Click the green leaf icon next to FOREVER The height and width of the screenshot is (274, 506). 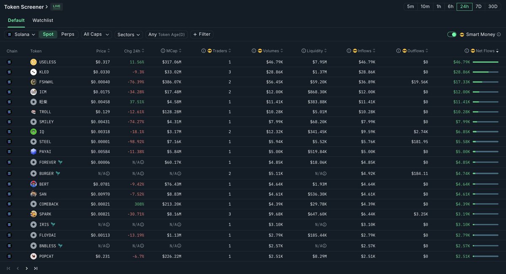point(60,162)
